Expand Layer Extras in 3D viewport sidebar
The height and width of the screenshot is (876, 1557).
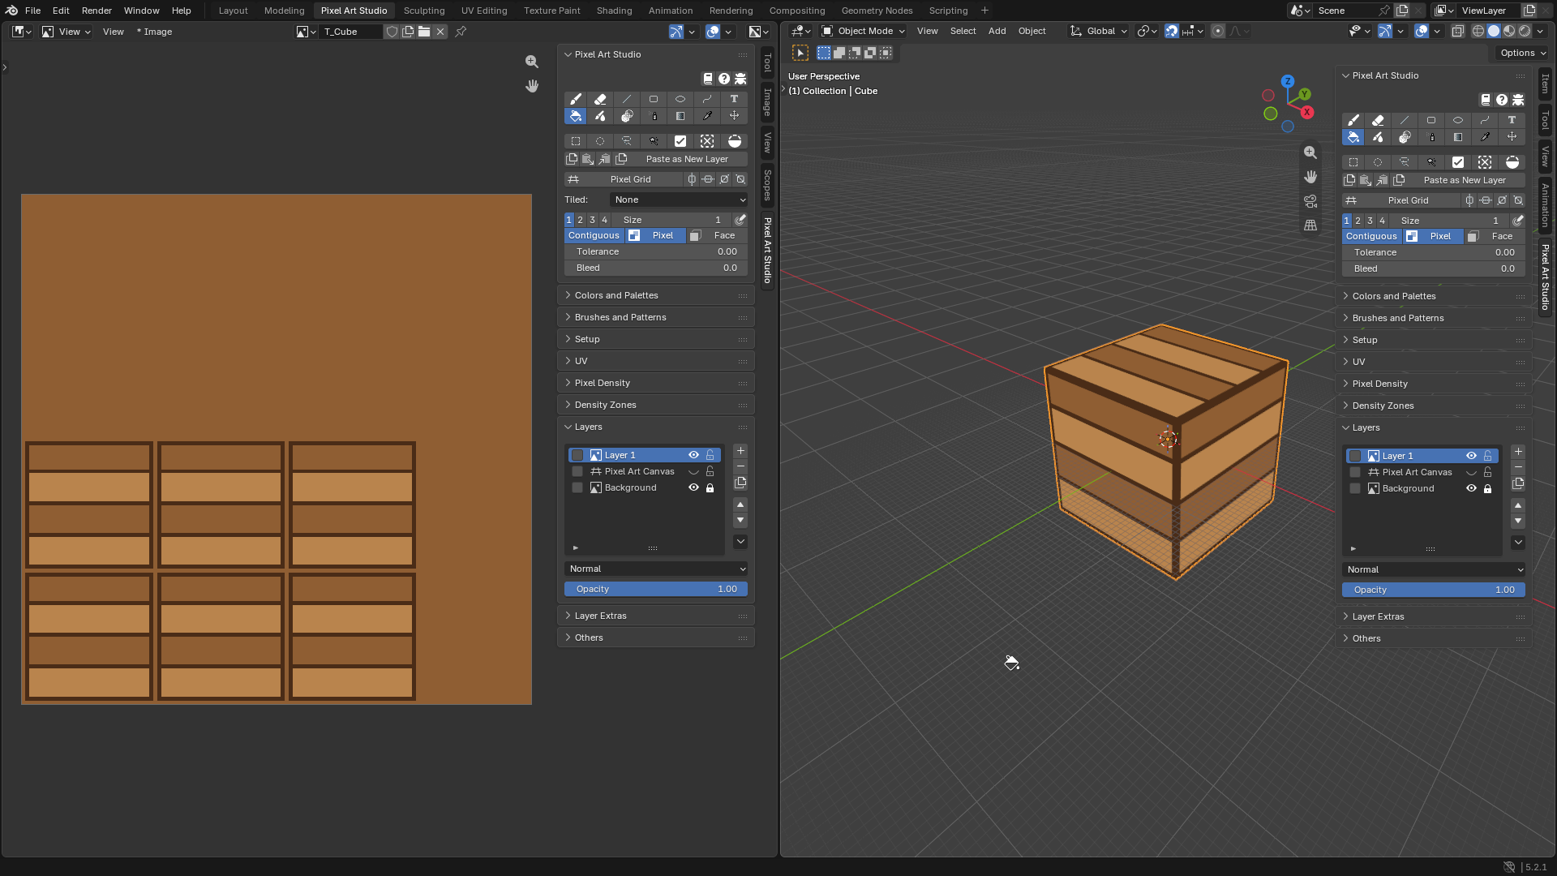[1433, 616]
